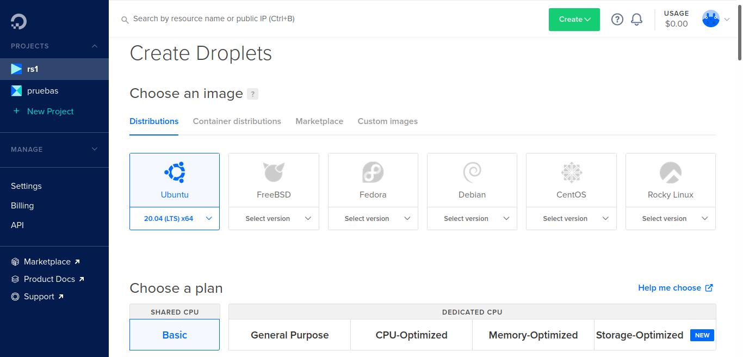Open the Support link text
The width and height of the screenshot is (743, 357).
point(39,297)
